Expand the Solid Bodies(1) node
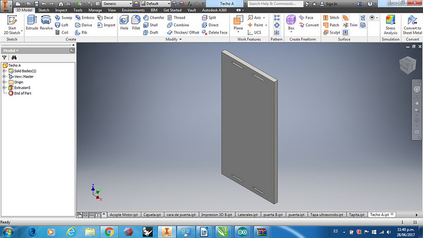This screenshot has width=423, height=238. click(4, 71)
